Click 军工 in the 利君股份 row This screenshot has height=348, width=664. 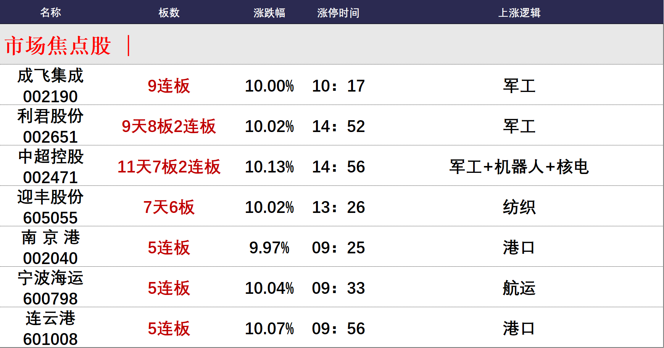[x=519, y=126]
